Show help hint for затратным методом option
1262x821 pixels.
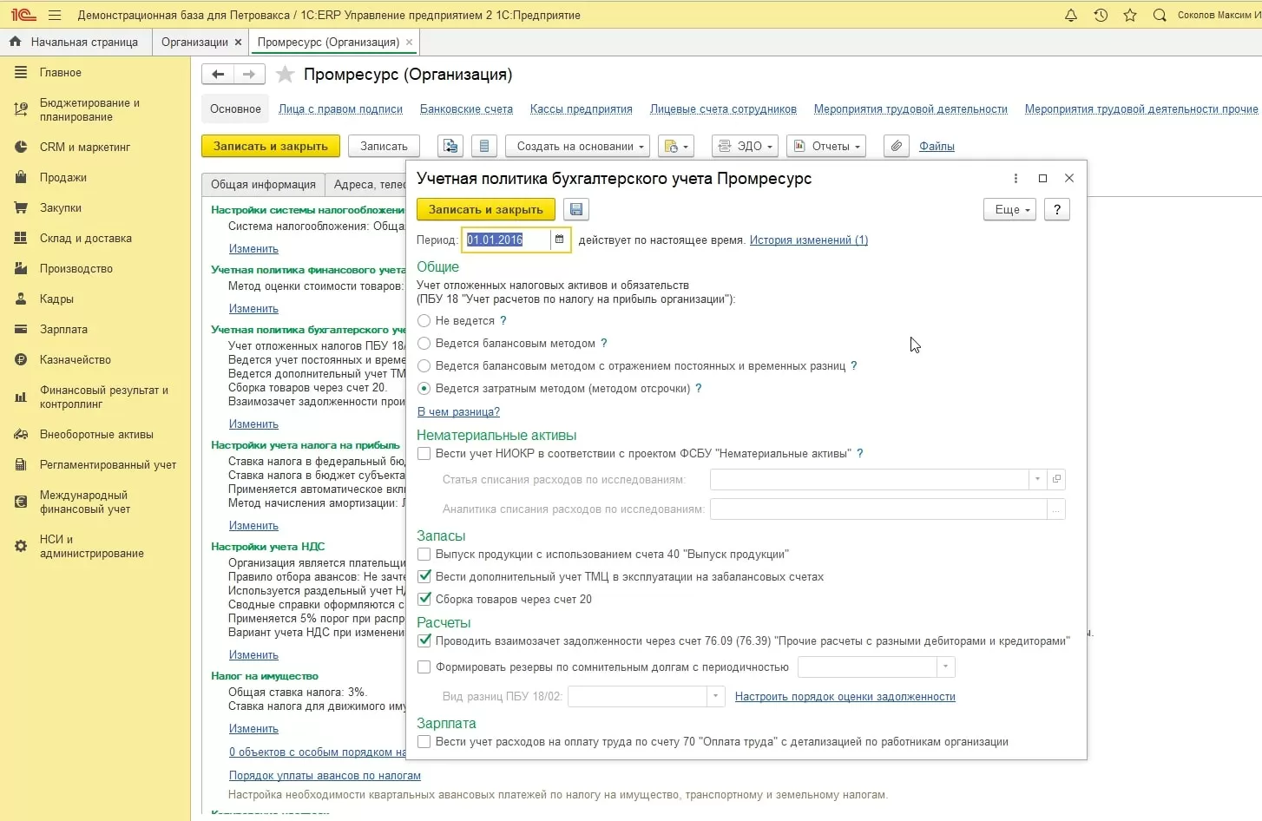click(x=699, y=388)
